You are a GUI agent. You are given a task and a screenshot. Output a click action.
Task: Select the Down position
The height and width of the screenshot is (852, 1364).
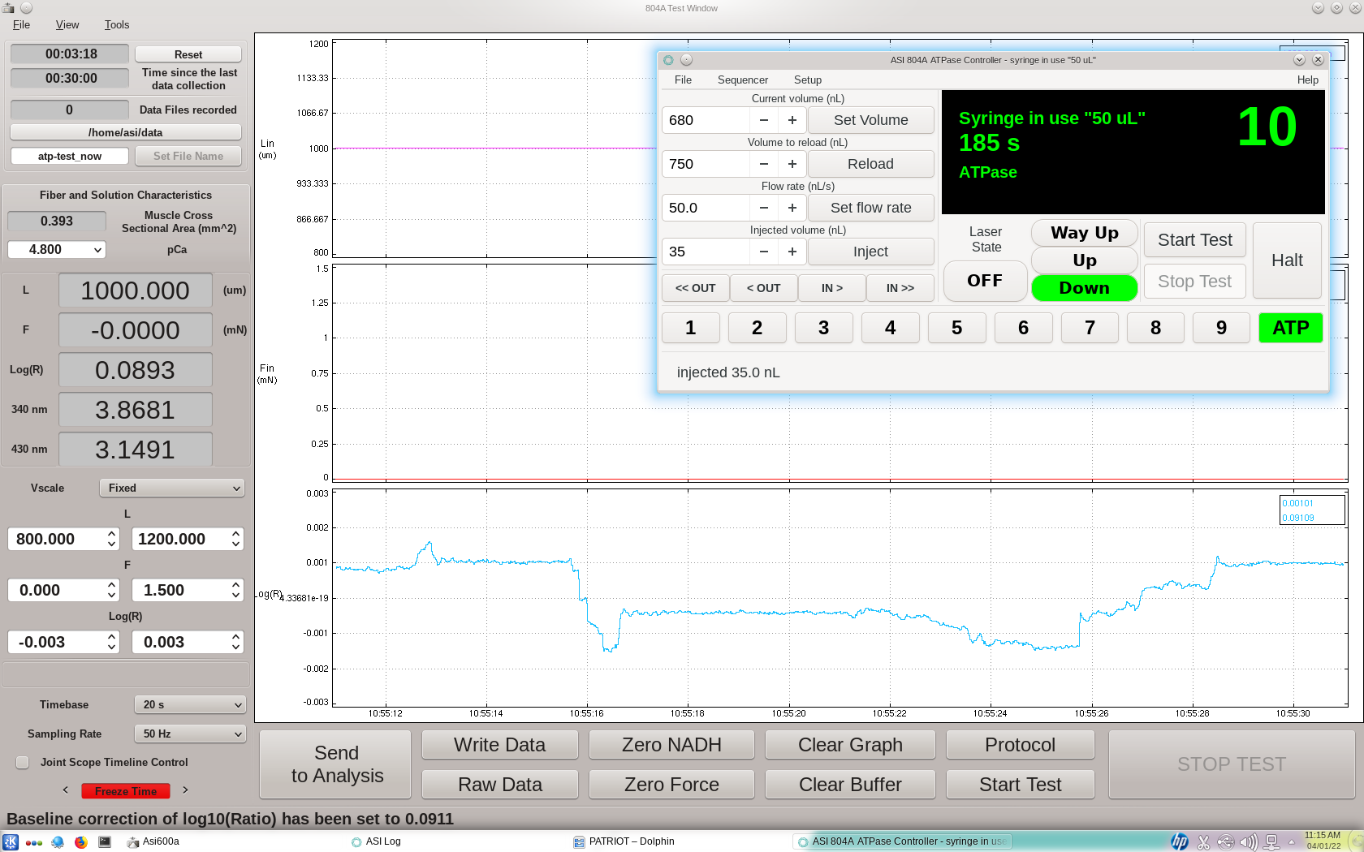[x=1084, y=288]
